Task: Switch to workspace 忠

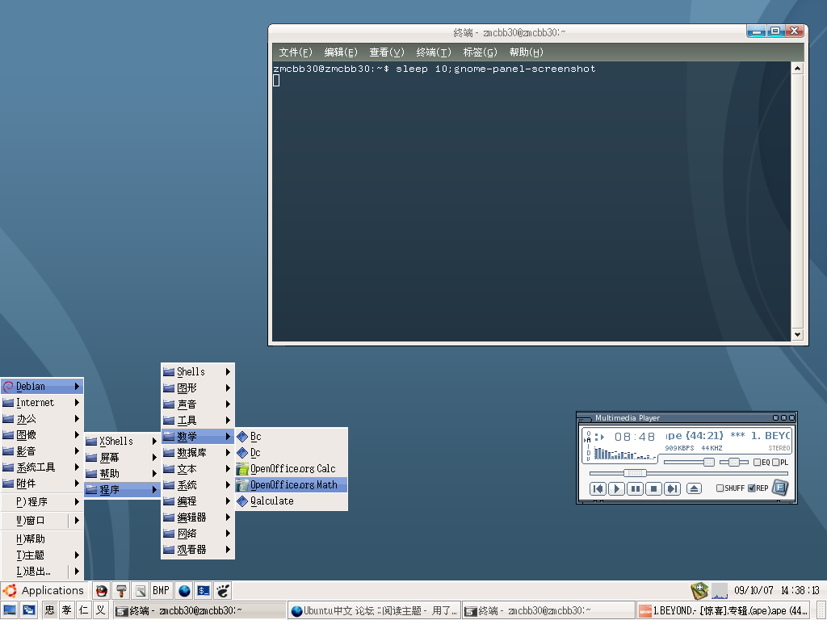Action: [x=49, y=610]
